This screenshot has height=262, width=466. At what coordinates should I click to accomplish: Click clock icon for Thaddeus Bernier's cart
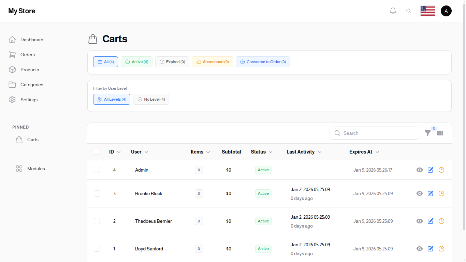click(x=441, y=221)
